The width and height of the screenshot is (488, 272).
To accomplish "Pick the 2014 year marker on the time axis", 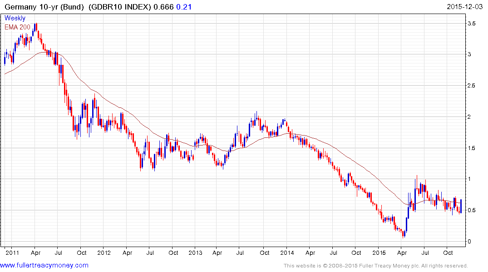I will [286, 253].
